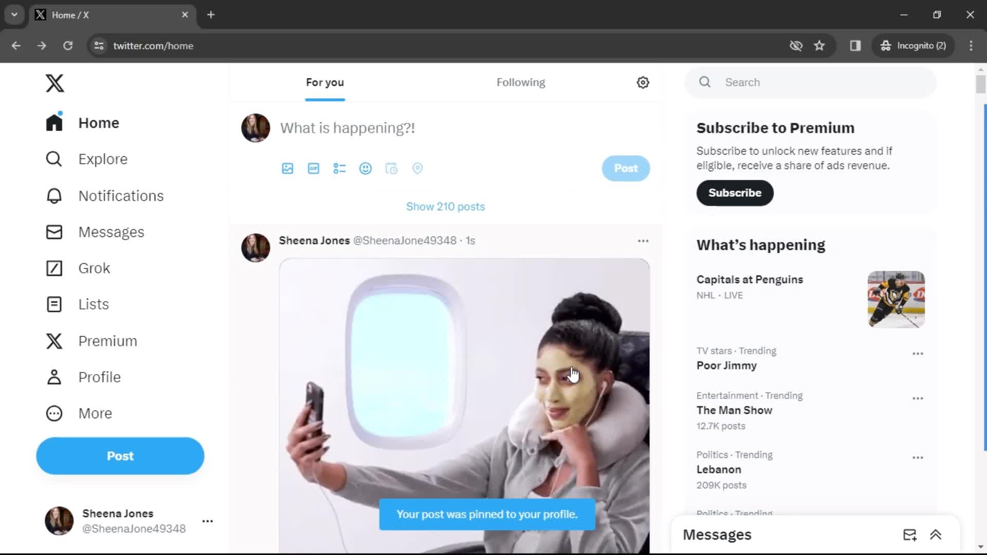Switch to the Following tab

click(520, 82)
